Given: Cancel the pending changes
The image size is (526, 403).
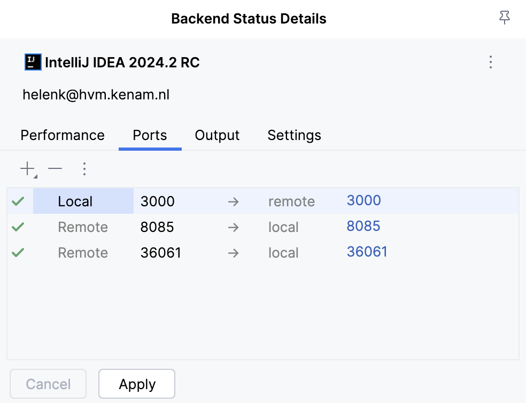Looking at the screenshot, I should click(48, 384).
